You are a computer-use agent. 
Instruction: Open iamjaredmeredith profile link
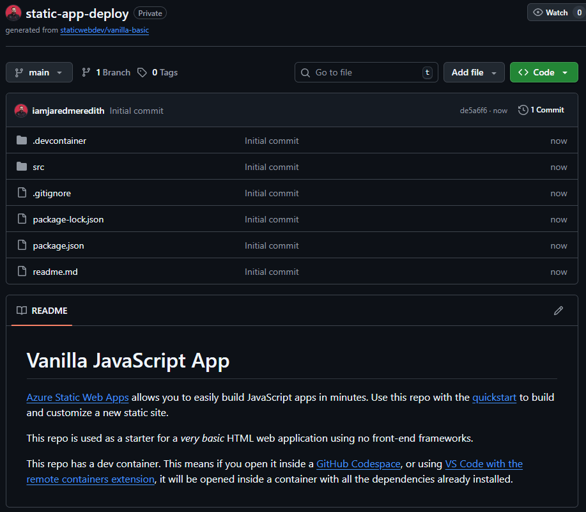click(68, 111)
